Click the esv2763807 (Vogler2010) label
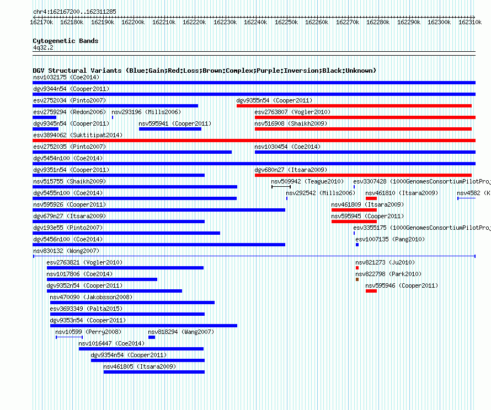This screenshot has height=410, width=491. pyautogui.click(x=292, y=112)
